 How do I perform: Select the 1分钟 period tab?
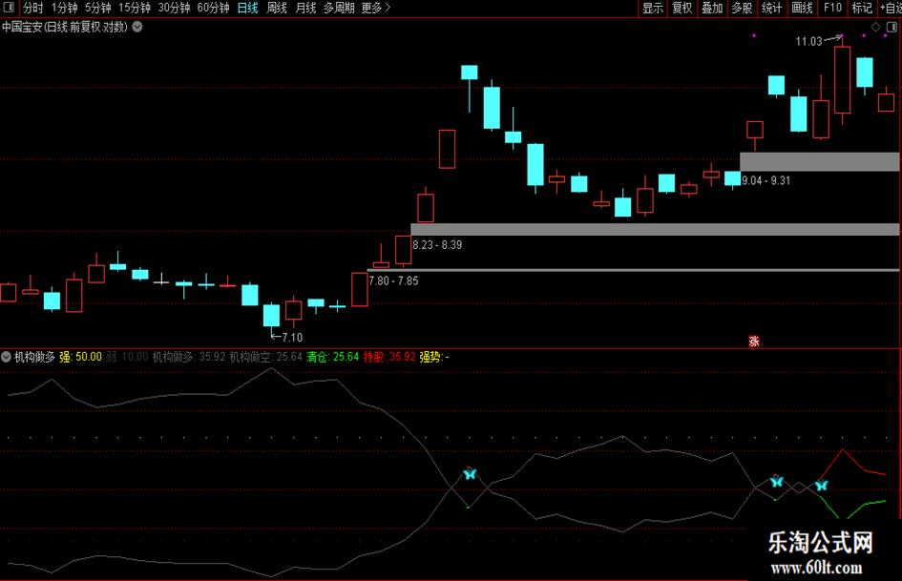[65, 8]
